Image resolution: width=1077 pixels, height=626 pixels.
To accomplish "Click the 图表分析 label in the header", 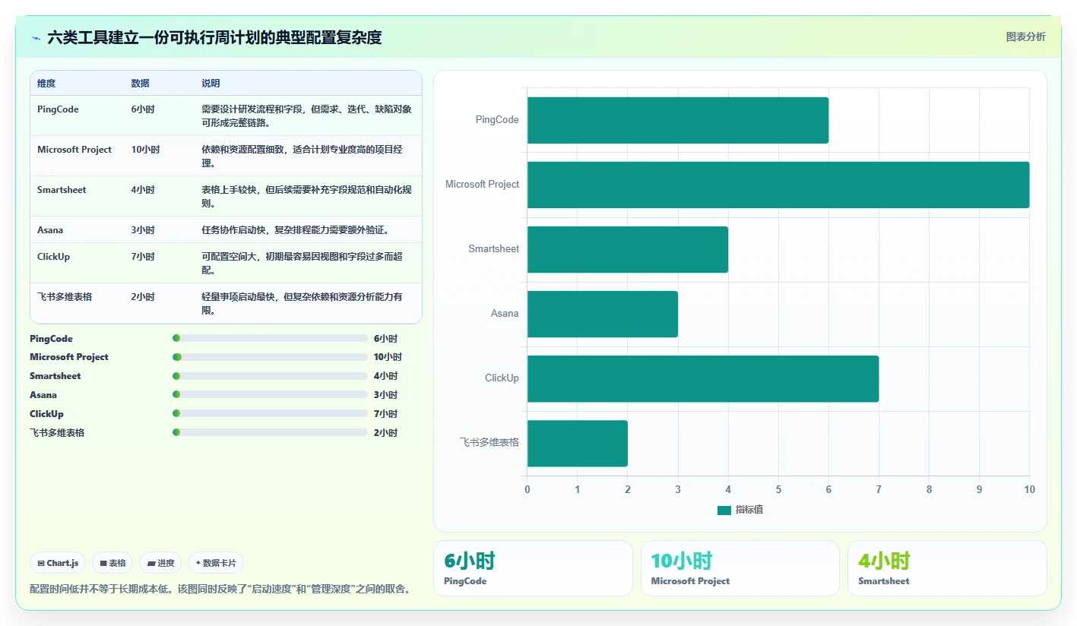I will (x=1025, y=36).
